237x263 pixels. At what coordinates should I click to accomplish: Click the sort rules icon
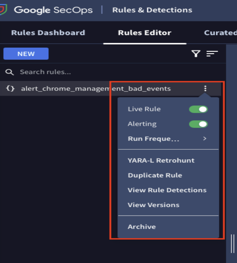pyautogui.click(x=212, y=54)
